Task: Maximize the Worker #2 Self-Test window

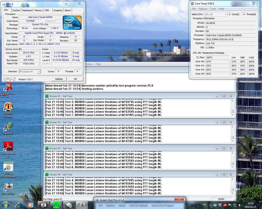Action: (224, 122)
